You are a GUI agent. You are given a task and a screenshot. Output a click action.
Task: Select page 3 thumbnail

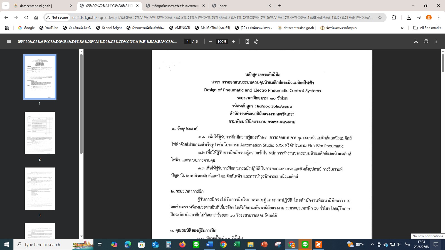(x=39, y=189)
